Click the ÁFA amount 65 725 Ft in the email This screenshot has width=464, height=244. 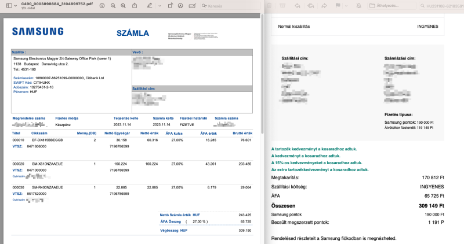(x=434, y=196)
